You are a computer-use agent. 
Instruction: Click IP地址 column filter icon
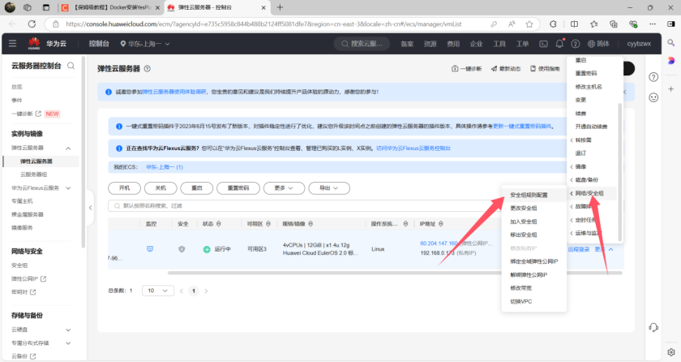click(441, 224)
